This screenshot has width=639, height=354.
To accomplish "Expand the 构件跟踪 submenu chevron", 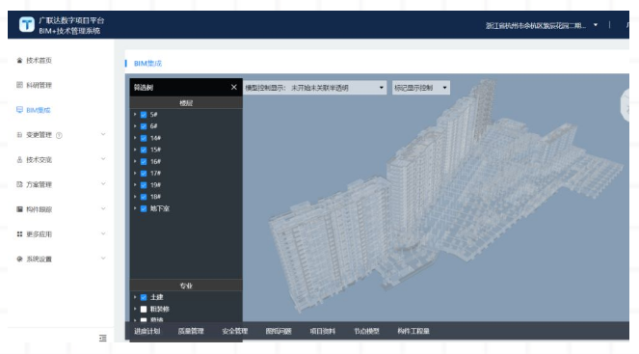I will (x=103, y=208).
